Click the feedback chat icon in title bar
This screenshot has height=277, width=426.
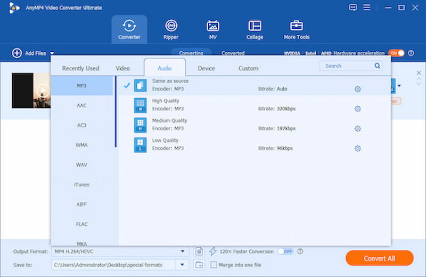[x=353, y=7]
